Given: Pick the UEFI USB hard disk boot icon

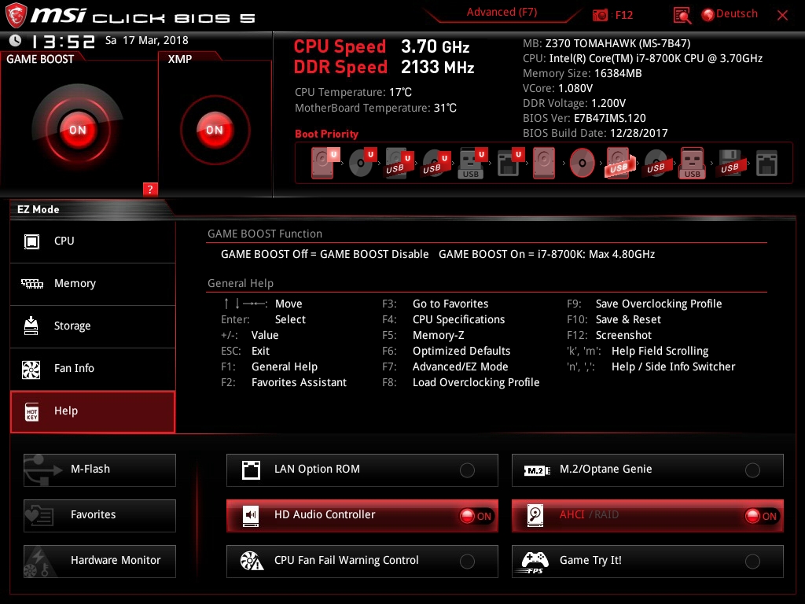Looking at the screenshot, I should pyautogui.click(x=399, y=163).
